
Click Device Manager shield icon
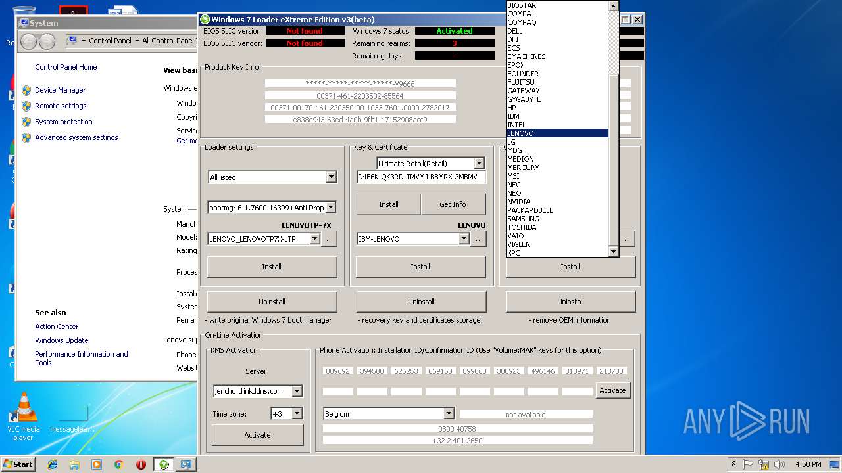click(x=26, y=90)
